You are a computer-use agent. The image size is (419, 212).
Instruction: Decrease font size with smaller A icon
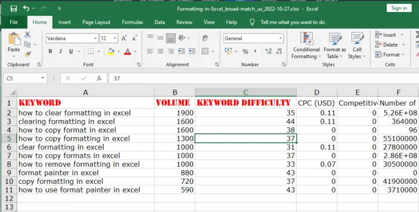tap(135, 39)
